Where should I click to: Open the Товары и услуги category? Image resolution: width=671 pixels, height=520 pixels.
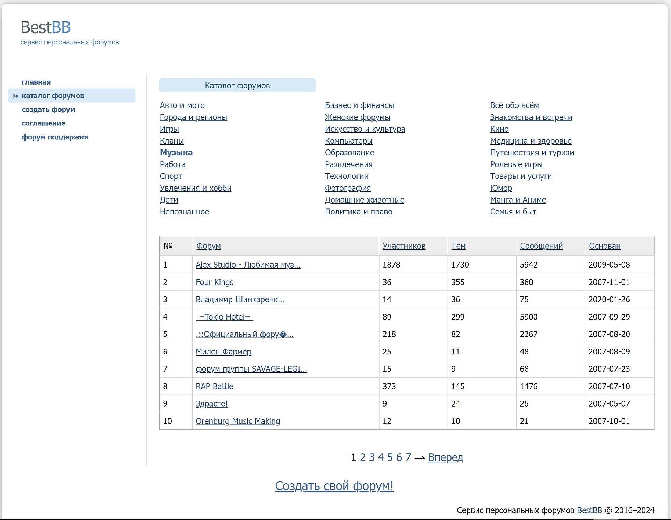pyautogui.click(x=521, y=176)
